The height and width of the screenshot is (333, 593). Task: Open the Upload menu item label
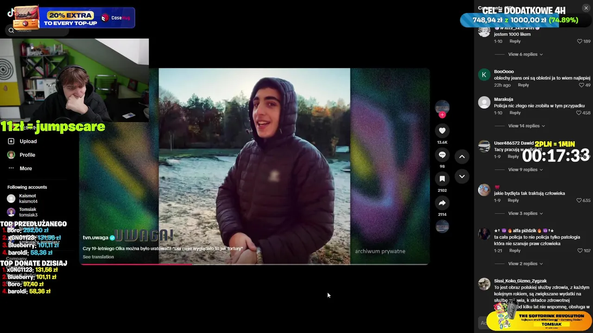tap(28, 141)
